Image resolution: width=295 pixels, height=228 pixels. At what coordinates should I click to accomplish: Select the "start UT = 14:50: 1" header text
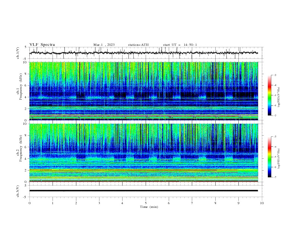pyautogui.click(x=180, y=45)
